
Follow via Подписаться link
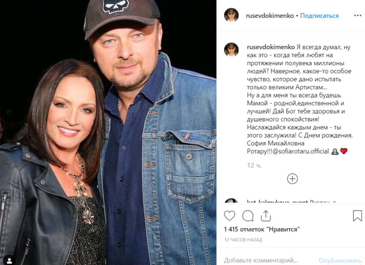click(x=319, y=15)
